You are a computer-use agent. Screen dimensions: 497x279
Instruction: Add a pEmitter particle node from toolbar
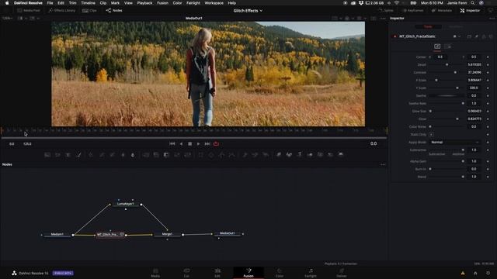(x=245, y=155)
